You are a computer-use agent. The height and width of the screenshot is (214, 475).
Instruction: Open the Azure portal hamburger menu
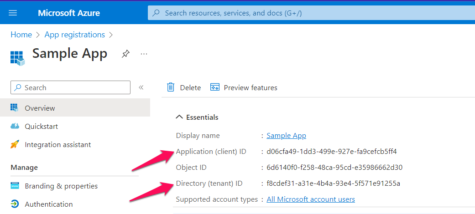click(x=13, y=13)
